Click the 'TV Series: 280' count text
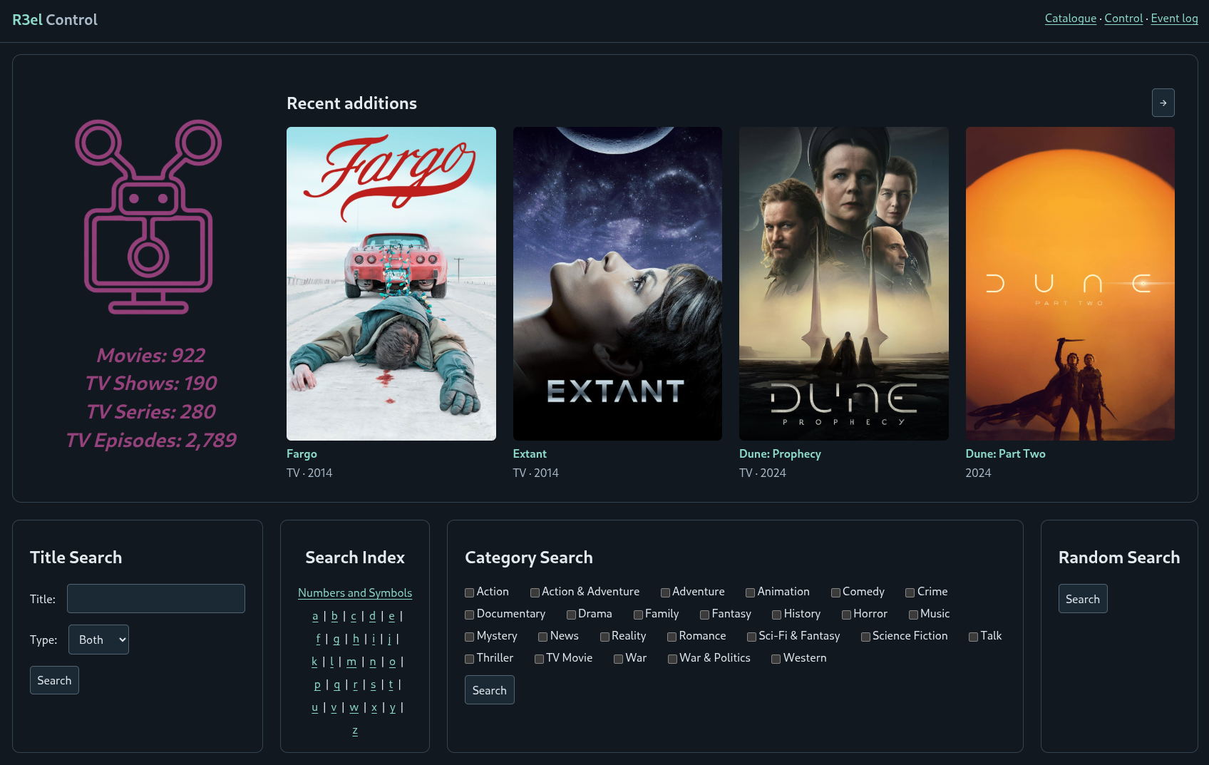 pyautogui.click(x=151, y=412)
